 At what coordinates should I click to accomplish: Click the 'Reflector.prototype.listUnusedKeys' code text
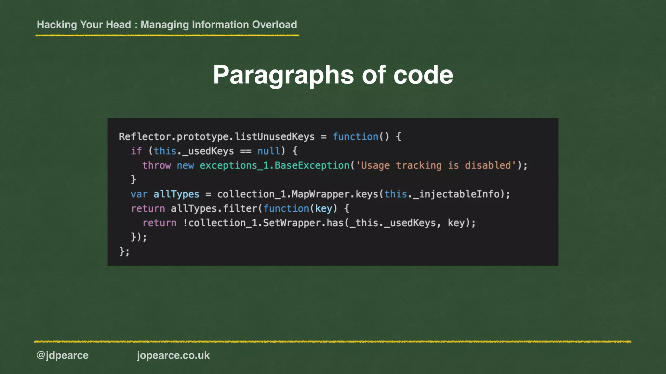tap(217, 137)
